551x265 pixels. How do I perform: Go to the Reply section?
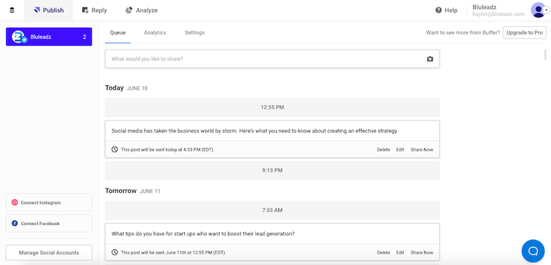pyautogui.click(x=94, y=10)
